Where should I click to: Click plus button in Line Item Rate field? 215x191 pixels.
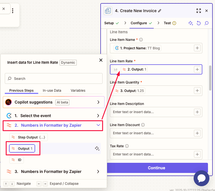(x=197, y=69)
